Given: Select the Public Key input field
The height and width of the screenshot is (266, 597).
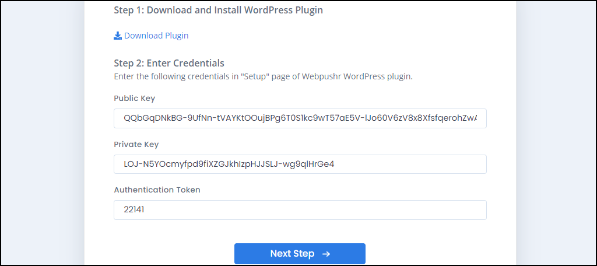Looking at the screenshot, I should click(300, 118).
